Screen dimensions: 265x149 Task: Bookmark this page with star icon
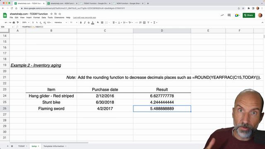(243, 8)
